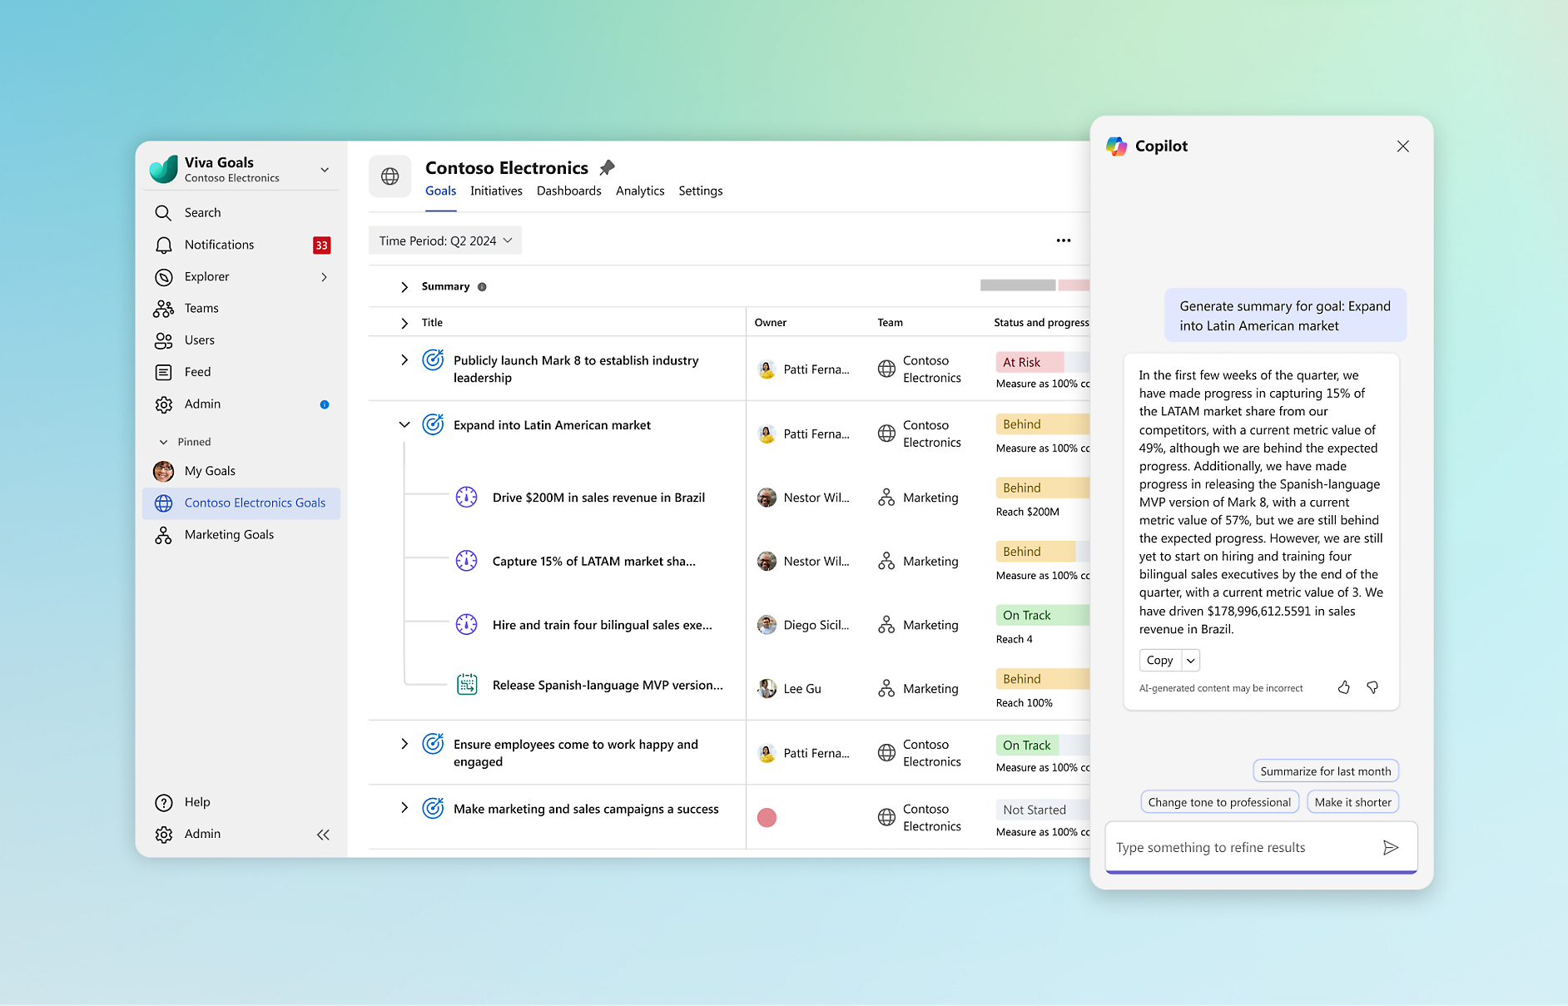This screenshot has width=1568, height=1006.
Task: Switch to the Initiatives tab
Action: [496, 191]
